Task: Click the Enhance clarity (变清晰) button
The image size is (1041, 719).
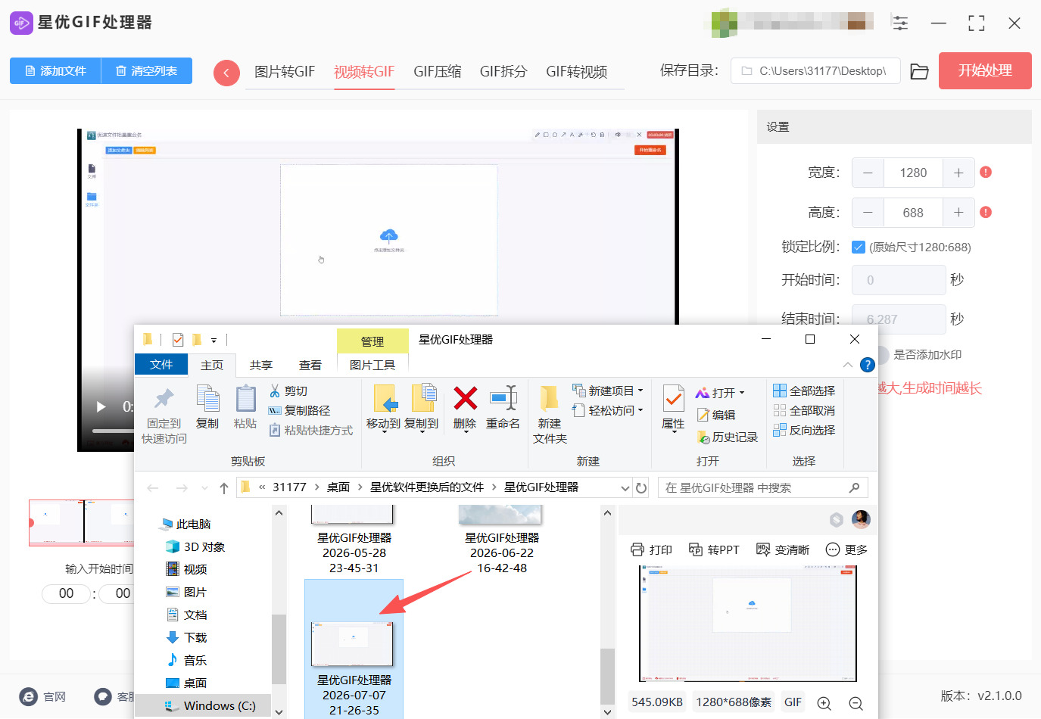Action: [x=783, y=549]
